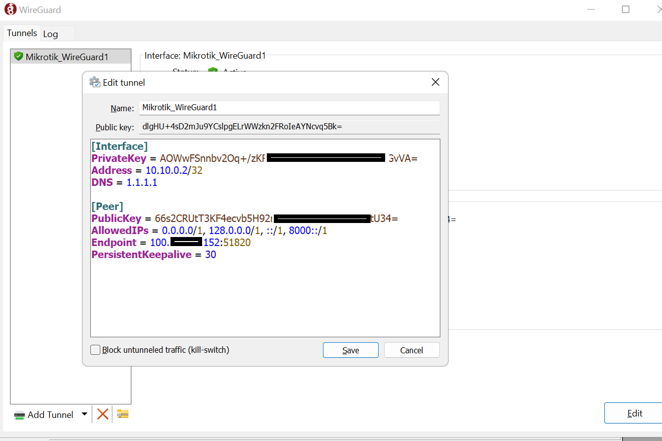662x441 pixels.
Task: Place cursor in the Name field
Action: [x=289, y=107]
